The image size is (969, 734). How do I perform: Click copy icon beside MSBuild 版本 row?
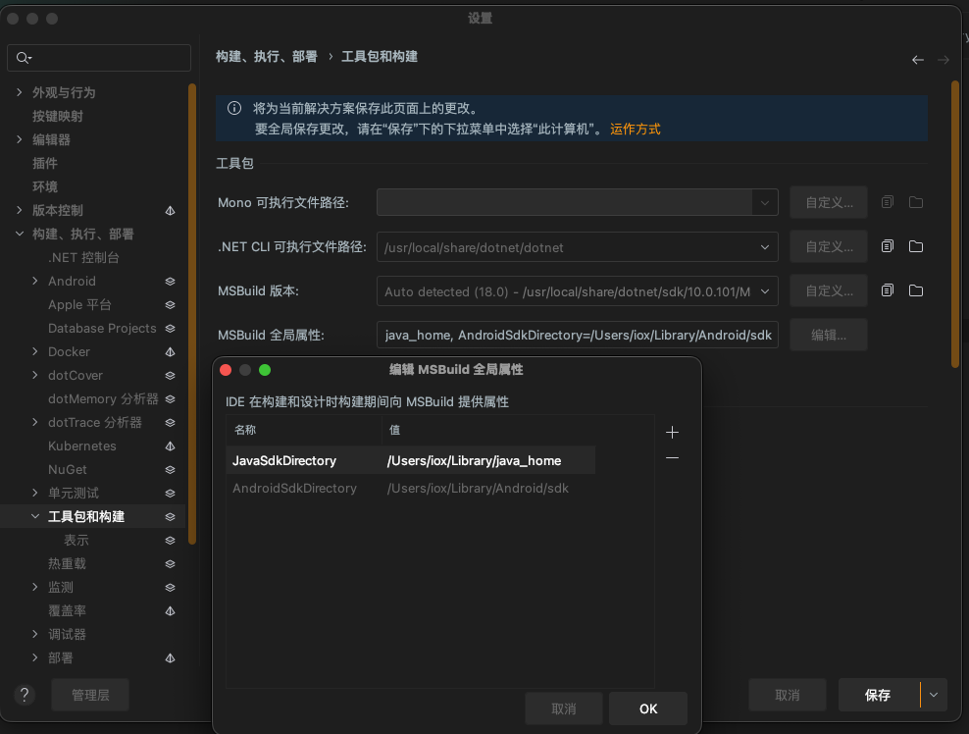pyautogui.click(x=888, y=290)
